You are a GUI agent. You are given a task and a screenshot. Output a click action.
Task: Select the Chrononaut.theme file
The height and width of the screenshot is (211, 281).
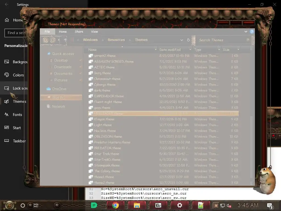click(163, 79)
